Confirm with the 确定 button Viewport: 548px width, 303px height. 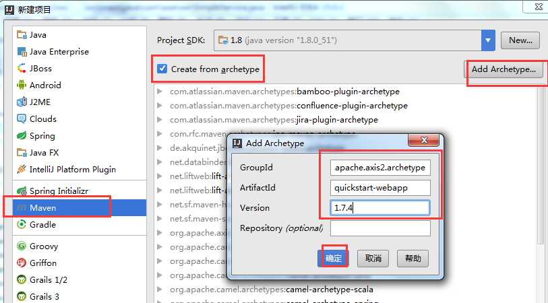333,259
